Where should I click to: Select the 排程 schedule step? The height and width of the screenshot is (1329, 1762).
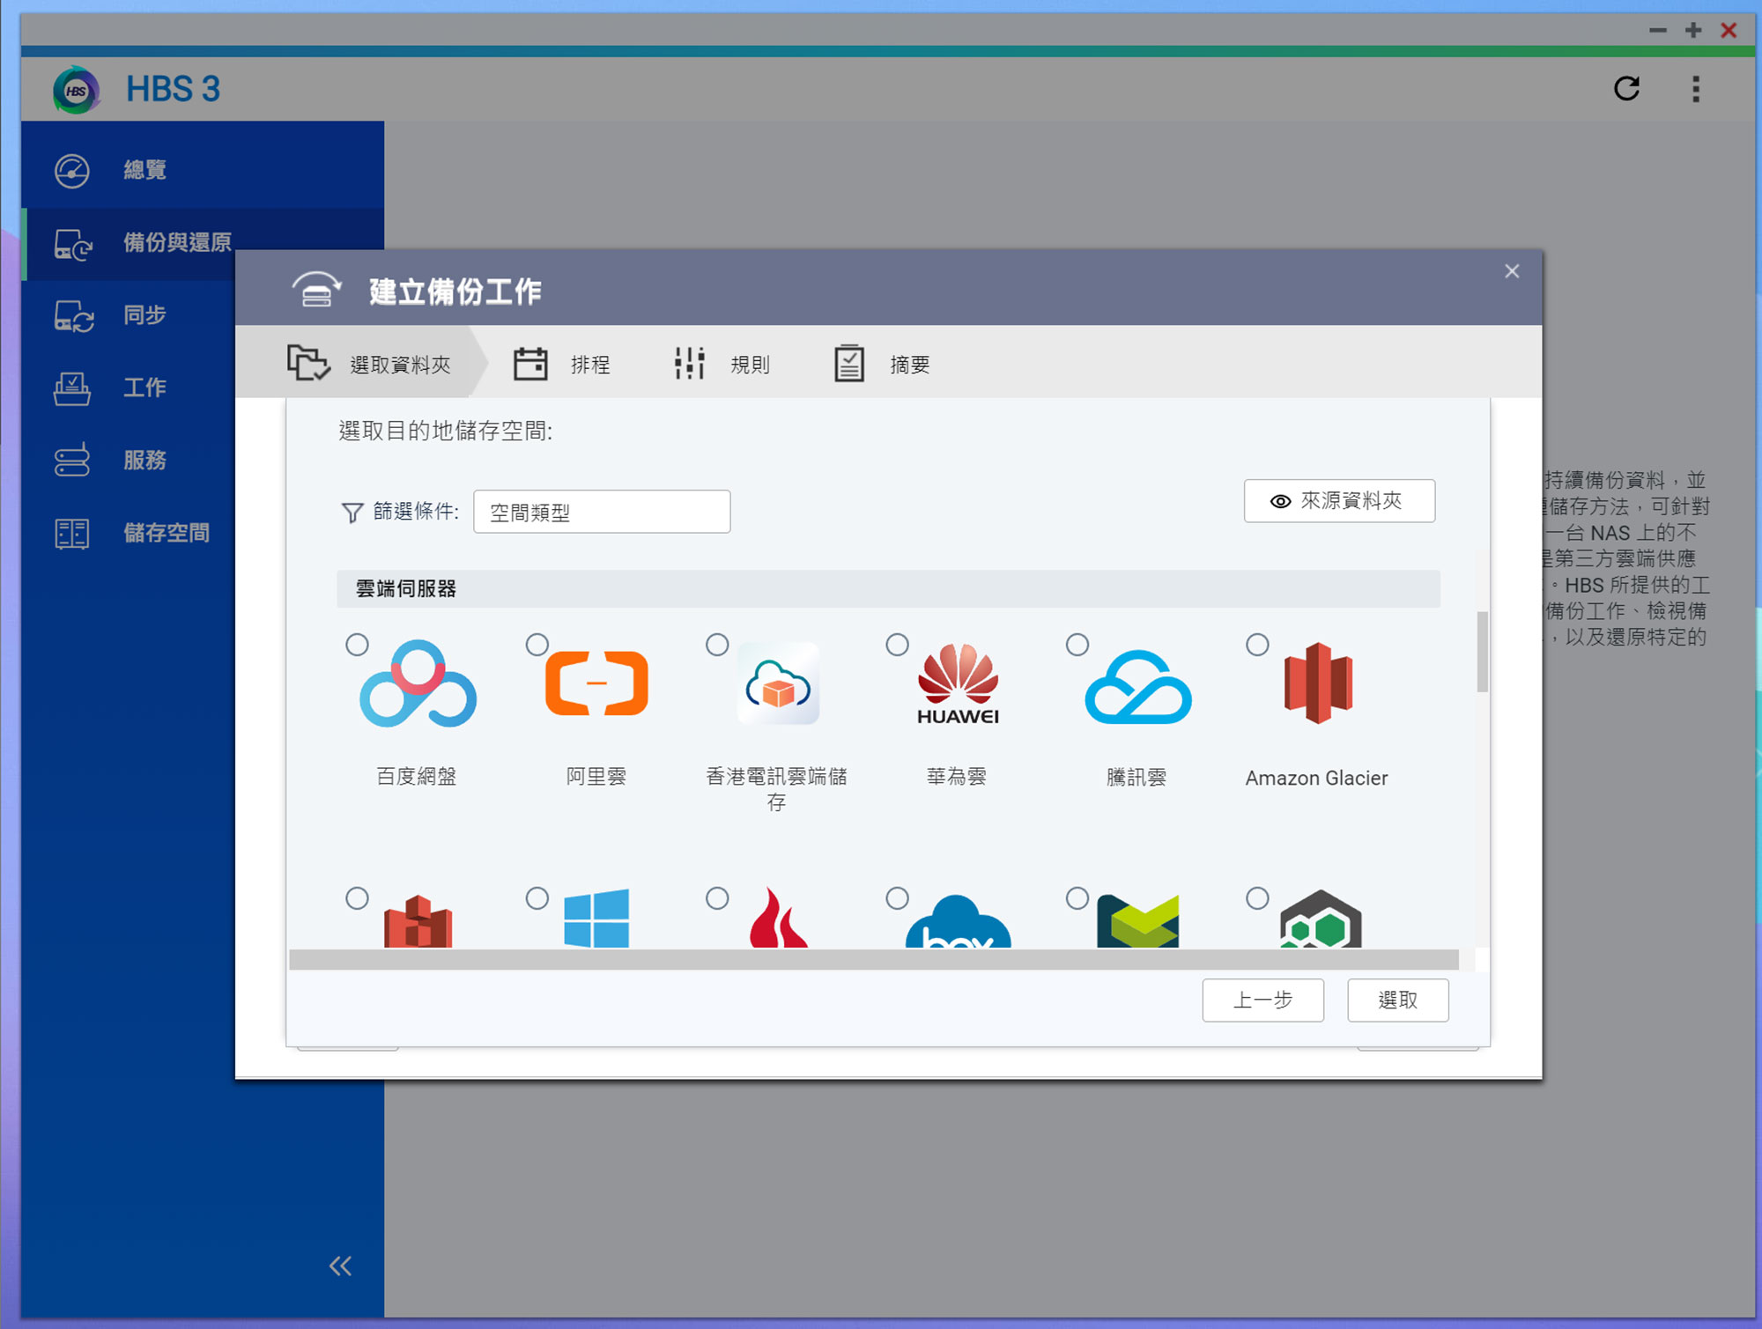562,364
